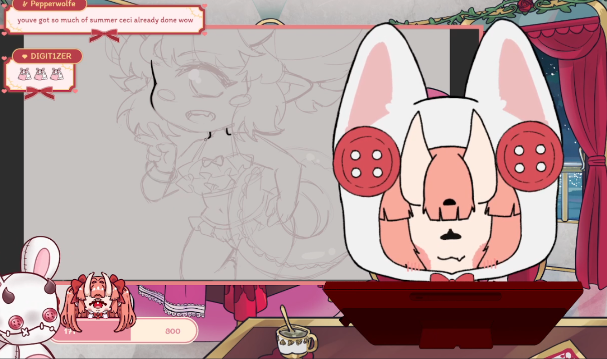Screen dimensions: 607x359
Task: Click the first emote in DIGIT1ZER's message
Action: [x=24, y=74]
